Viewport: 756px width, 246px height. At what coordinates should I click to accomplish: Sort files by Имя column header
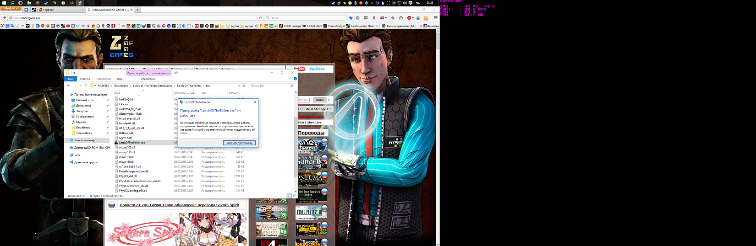coord(117,93)
